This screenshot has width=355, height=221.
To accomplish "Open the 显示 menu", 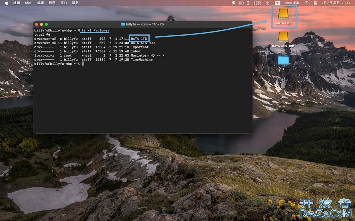I will tap(52, 3).
